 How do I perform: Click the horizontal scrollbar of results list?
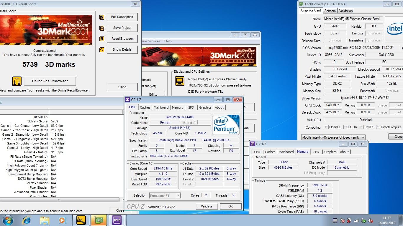click(59, 200)
